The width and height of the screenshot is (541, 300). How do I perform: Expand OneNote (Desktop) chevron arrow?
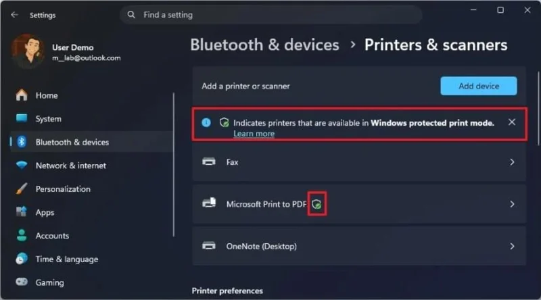pyautogui.click(x=512, y=246)
